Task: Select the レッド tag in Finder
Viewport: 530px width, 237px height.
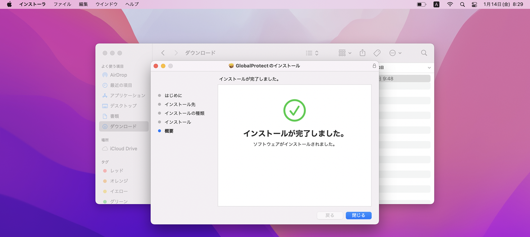Action: pos(124,171)
